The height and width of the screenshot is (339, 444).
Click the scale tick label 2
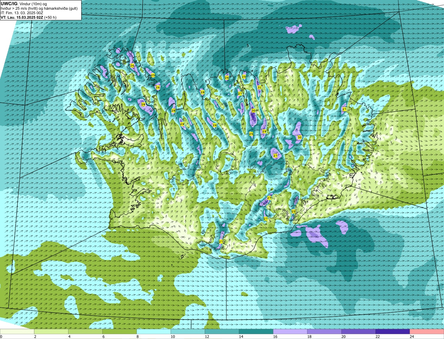35,337
